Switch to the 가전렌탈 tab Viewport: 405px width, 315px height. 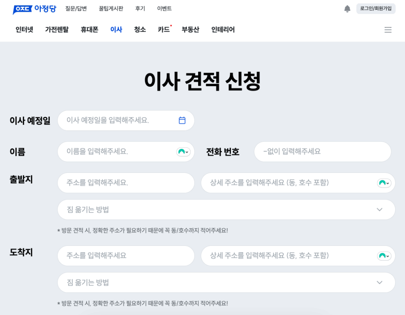[57, 30]
